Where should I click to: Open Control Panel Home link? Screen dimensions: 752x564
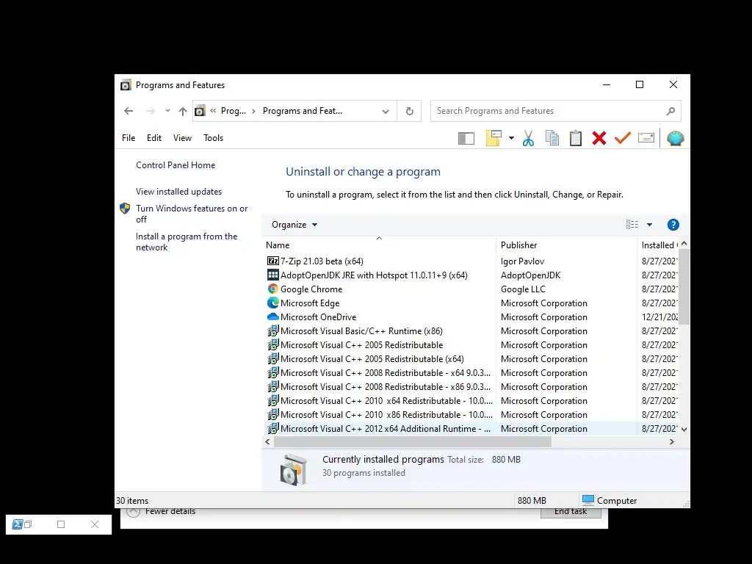176,165
